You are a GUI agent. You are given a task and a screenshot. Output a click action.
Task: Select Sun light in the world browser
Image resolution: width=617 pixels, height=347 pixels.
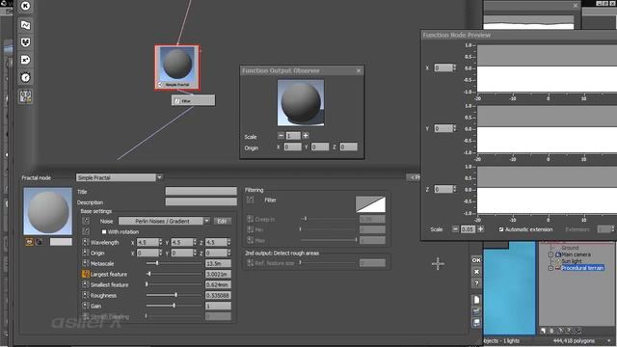click(x=572, y=261)
